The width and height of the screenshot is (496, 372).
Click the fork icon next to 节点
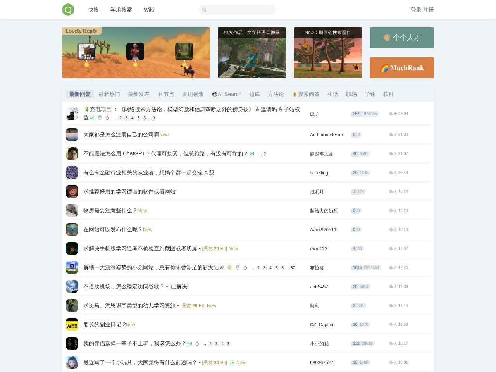point(160,94)
